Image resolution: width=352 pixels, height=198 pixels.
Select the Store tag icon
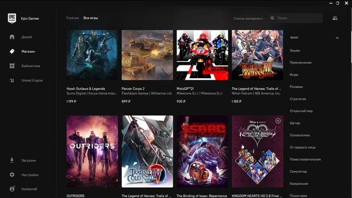pyautogui.click(x=12, y=51)
